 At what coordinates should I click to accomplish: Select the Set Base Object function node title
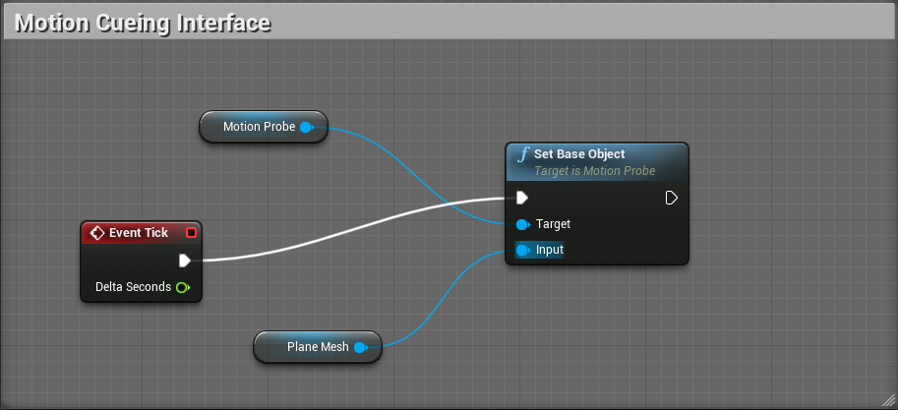pos(579,154)
